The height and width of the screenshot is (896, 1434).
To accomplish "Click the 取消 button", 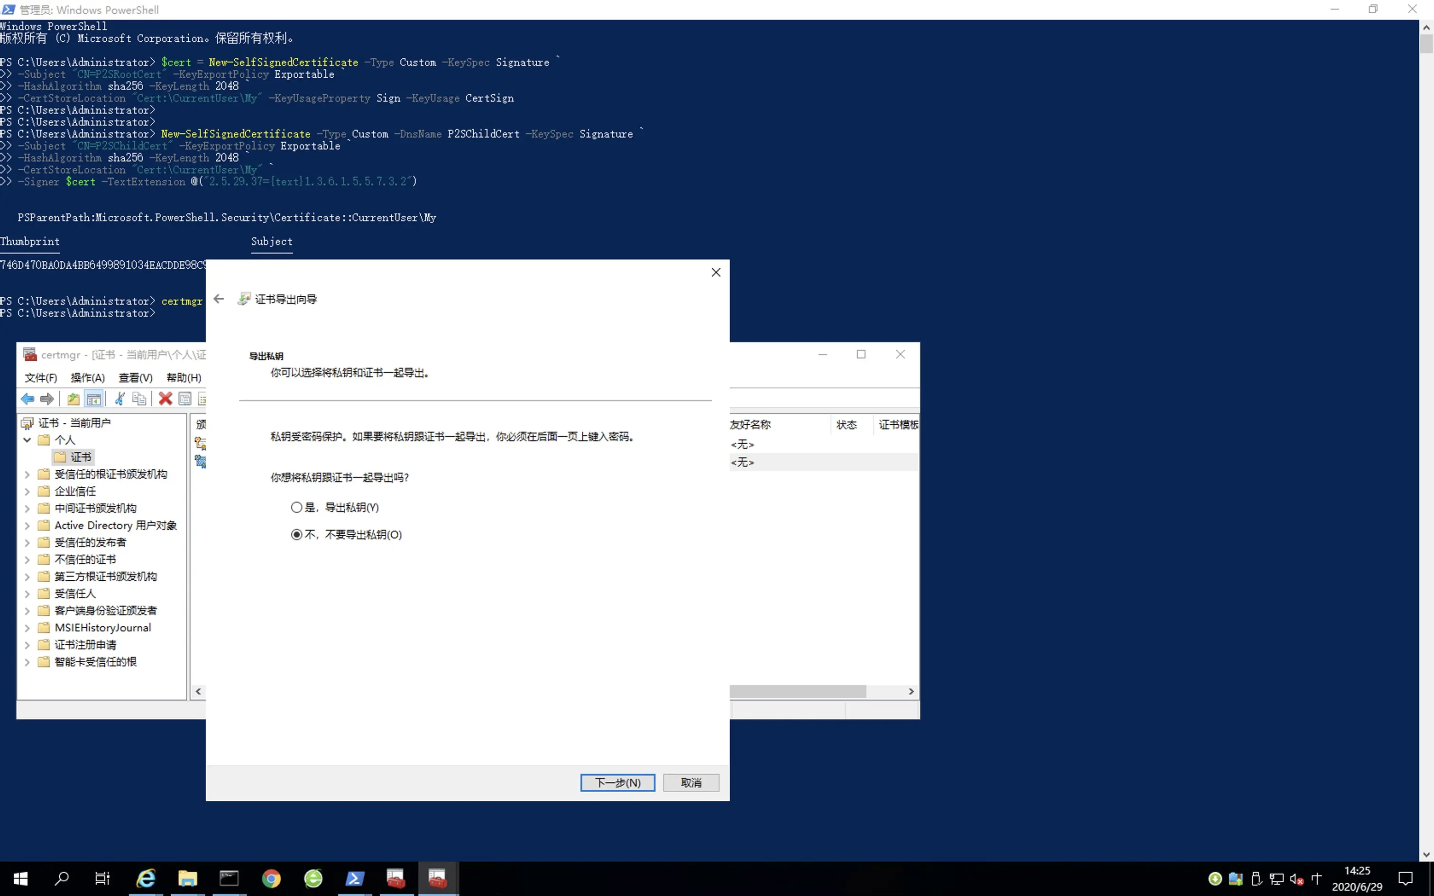I will [691, 782].
